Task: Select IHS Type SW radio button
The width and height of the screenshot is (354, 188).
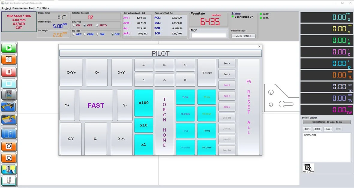Action: coord(97,34)
